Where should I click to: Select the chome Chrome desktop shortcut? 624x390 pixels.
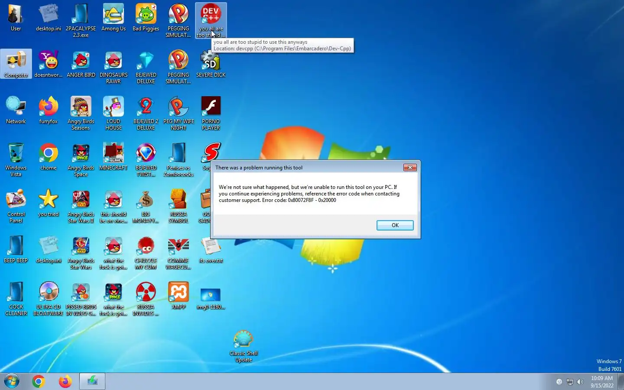(49, 157)
